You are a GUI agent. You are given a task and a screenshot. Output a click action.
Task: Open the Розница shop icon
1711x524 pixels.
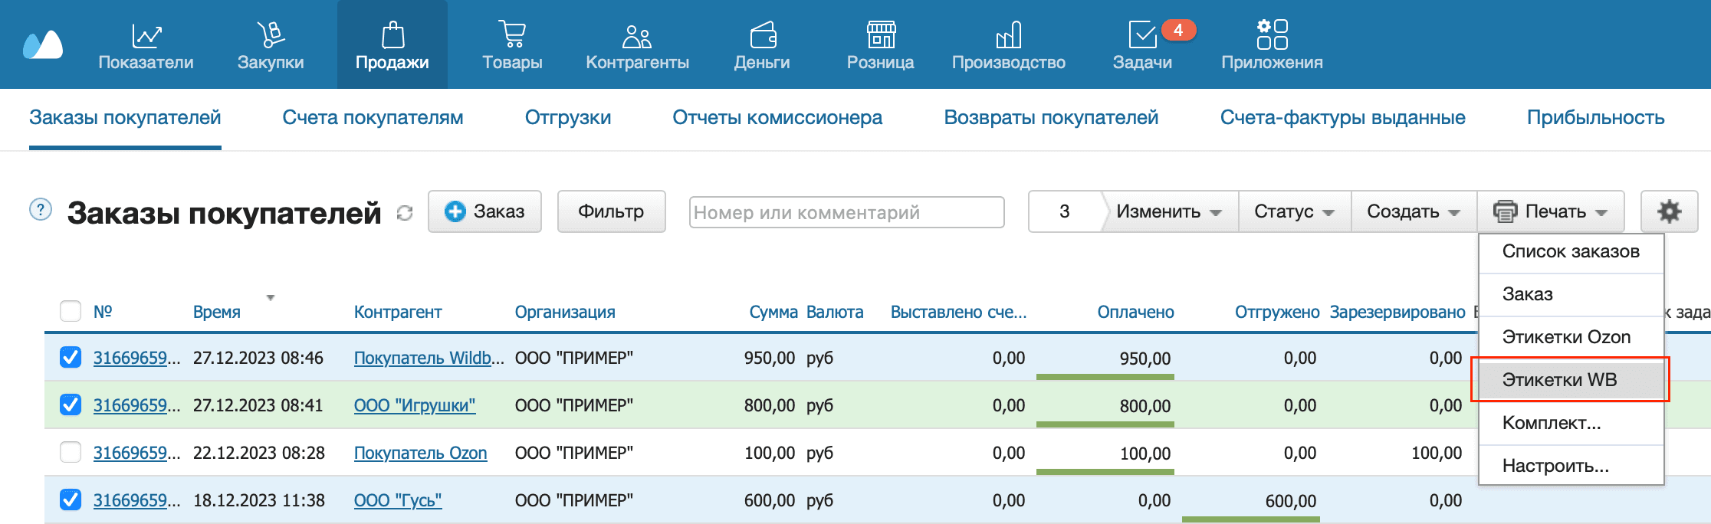pos(881,34)
